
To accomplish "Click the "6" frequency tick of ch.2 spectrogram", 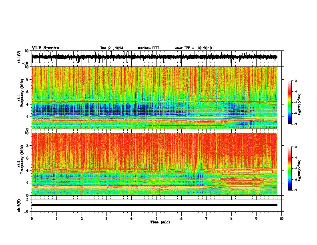I will (x=28, y=158).
